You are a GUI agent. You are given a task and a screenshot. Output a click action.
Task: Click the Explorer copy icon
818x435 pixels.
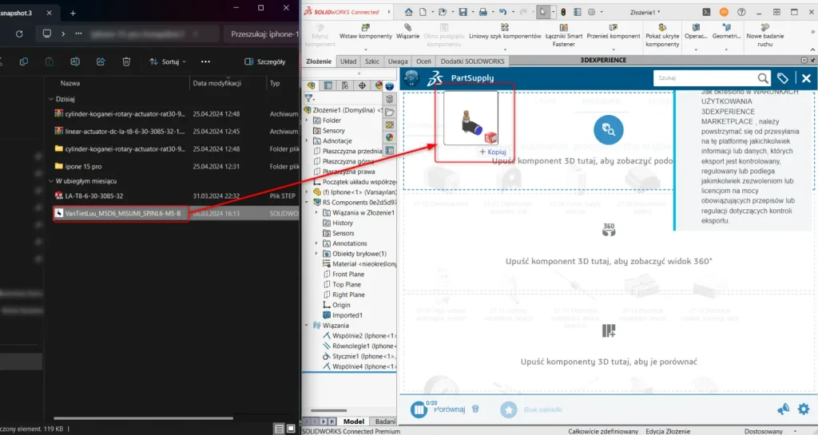24,61
